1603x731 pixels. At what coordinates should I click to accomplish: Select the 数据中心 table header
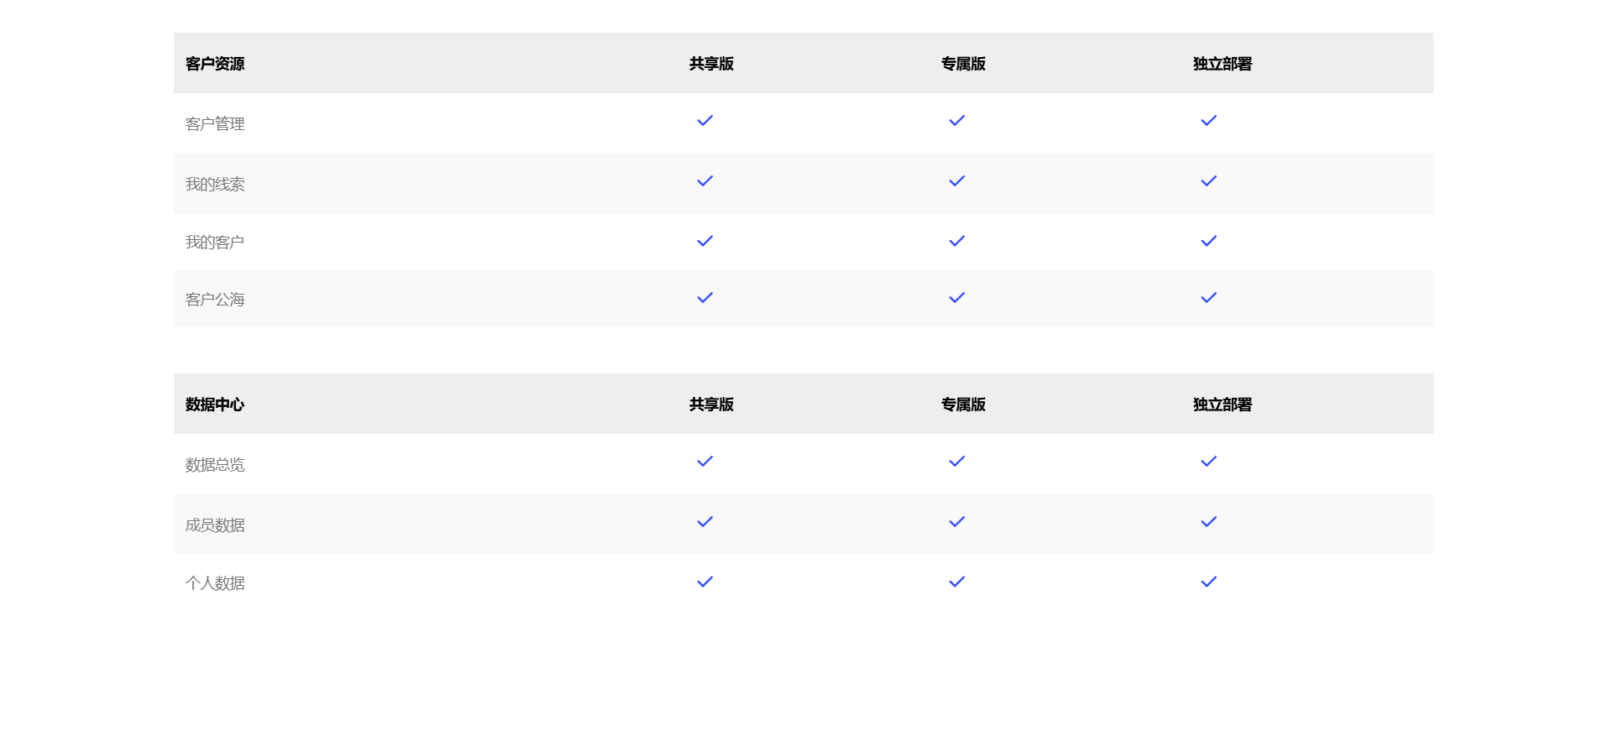215,405
